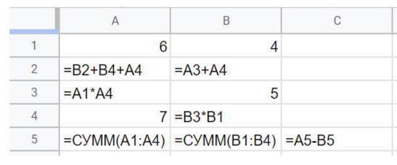Select row 3 header
Screen dimensions: 397x165
pos(34,92)
